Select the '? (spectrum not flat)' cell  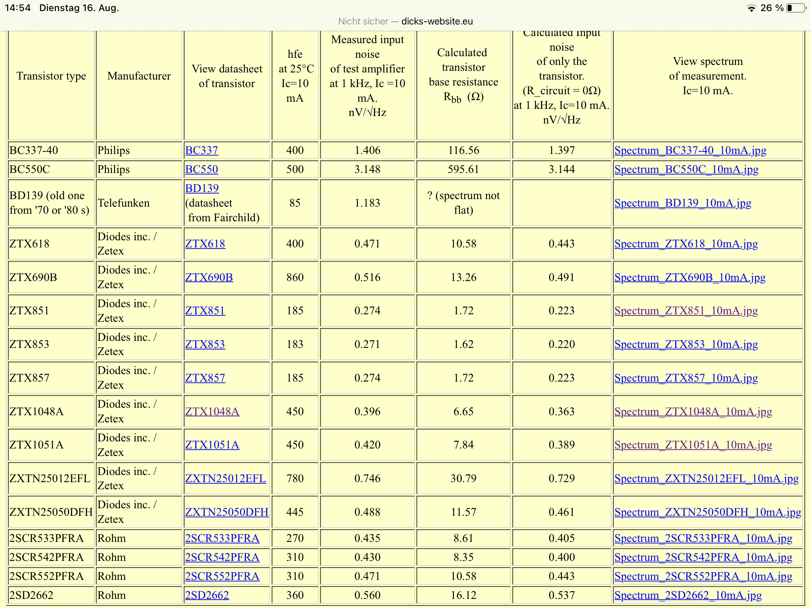(x=463, y=203)
